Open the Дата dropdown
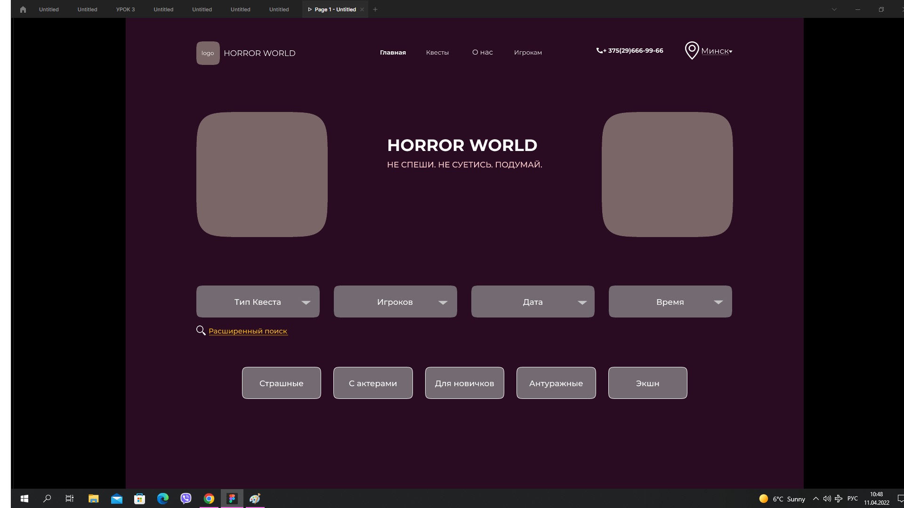Viewport: 904px width, 508px height. click(x=533, y=302)
